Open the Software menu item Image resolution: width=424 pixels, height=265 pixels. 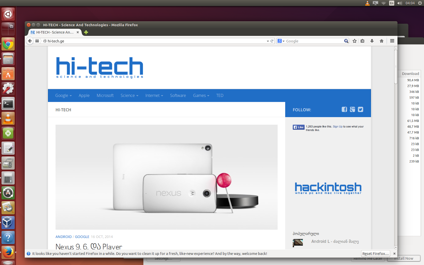(x=178, y=95)
